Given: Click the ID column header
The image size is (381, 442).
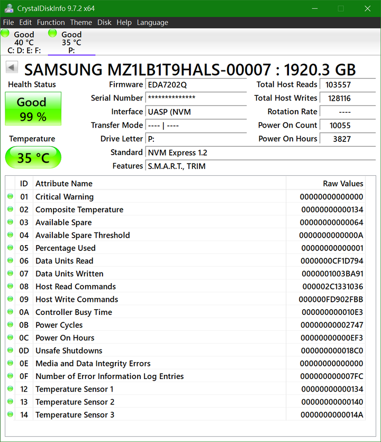Looking at the screenshot, I should tap(24, 184).
